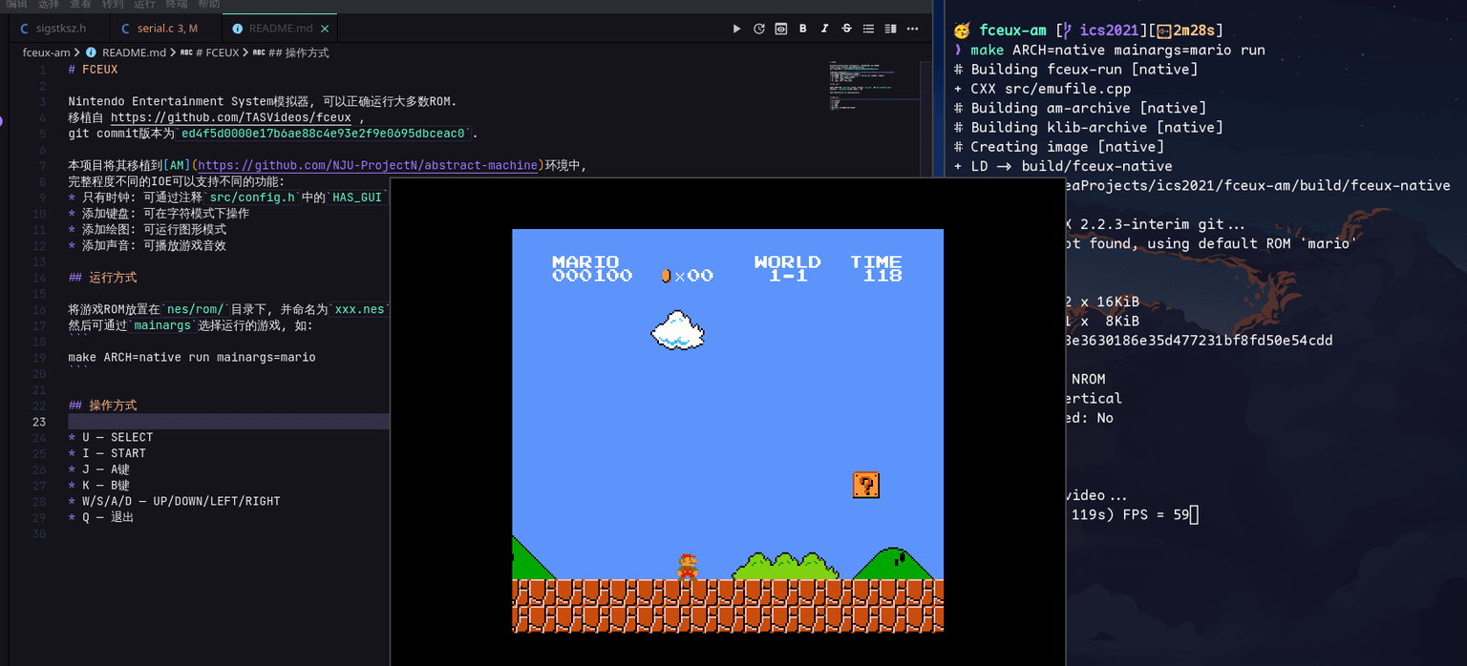1467x666 pixels.
Task: Click the bullet list toolbar icon
Action: point(869,29)
